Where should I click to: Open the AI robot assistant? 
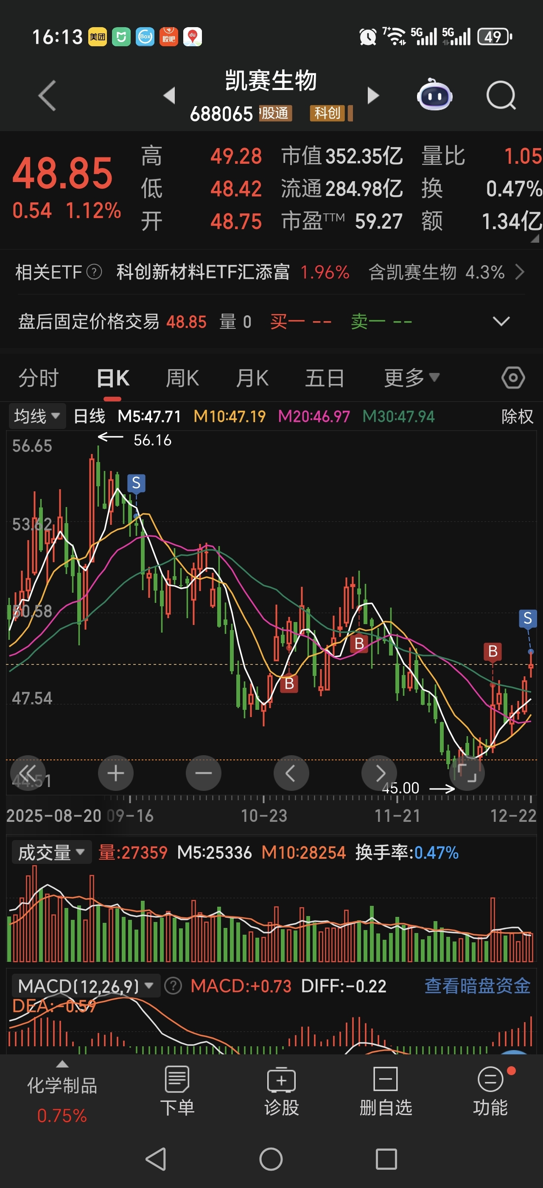434,95
